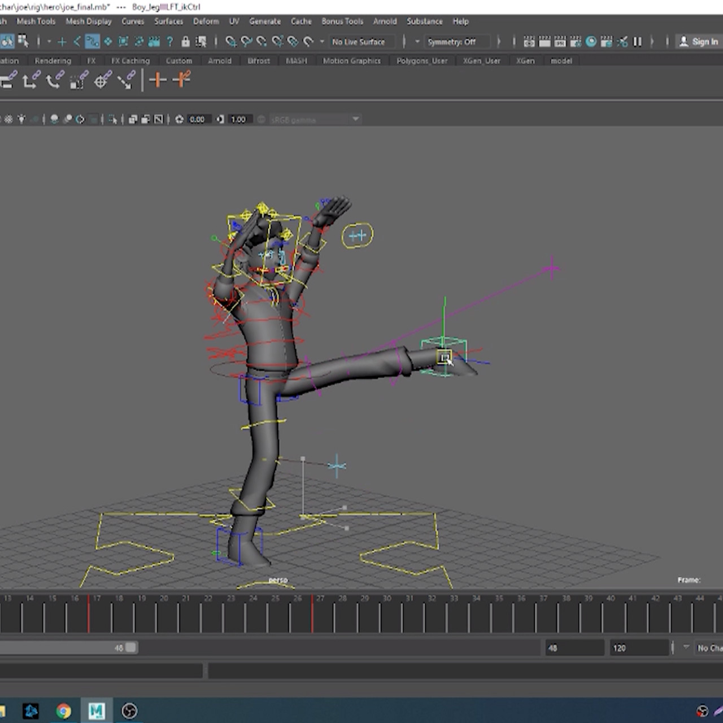
Task: Open the dropdown arrow before No Live Surface
Action: 322,41
